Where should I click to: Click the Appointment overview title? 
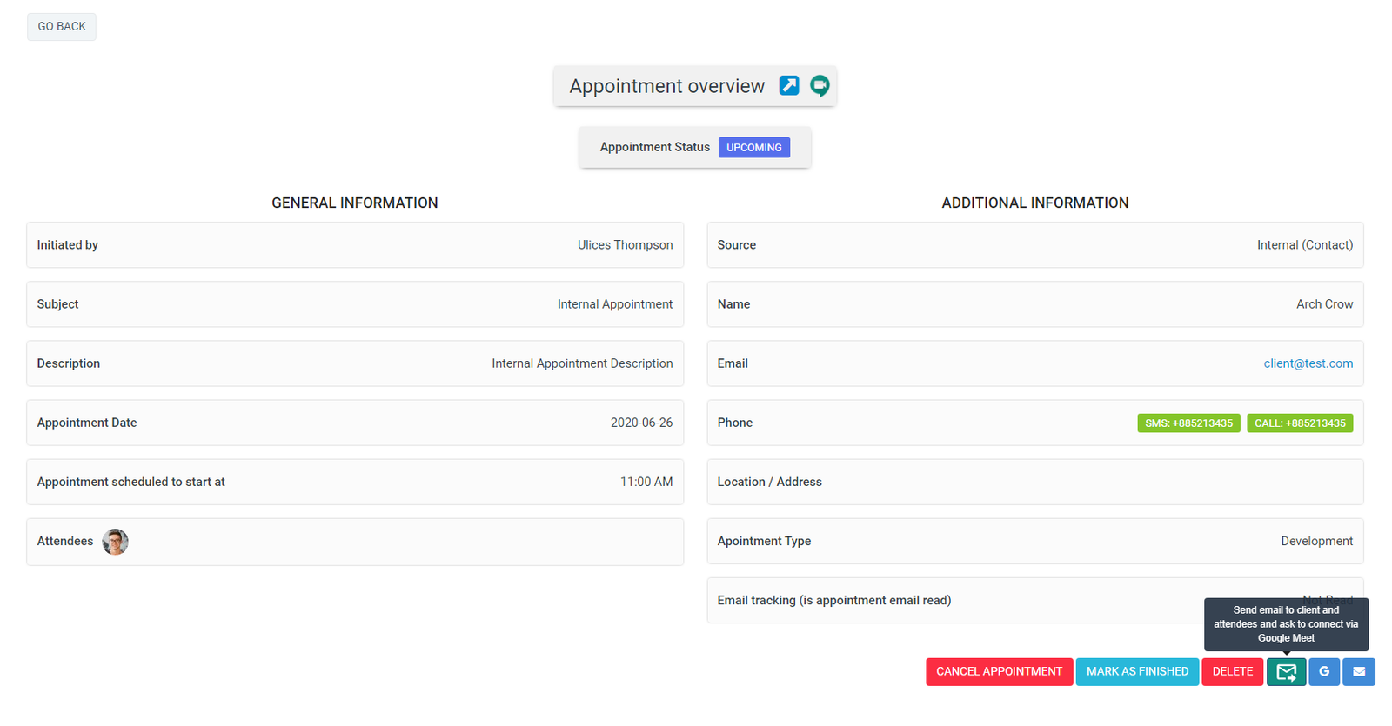[x=666, y=86]
